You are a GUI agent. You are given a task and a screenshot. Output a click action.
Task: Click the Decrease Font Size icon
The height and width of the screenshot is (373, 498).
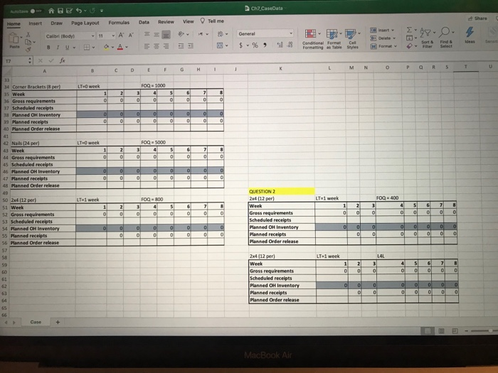131,36
